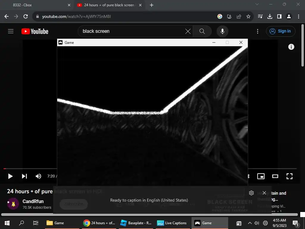The width and height of the screenshot is (305, 229).
Task: Open the system tray volume control
Action: coord(257,223)
